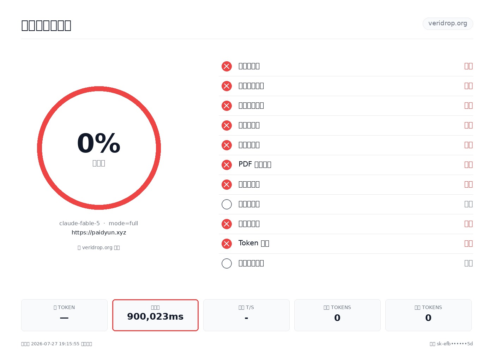The width and height of the screenshot is (494, 352).
Task: Select the T/S speed card
Action: click(x=246, y=315)
